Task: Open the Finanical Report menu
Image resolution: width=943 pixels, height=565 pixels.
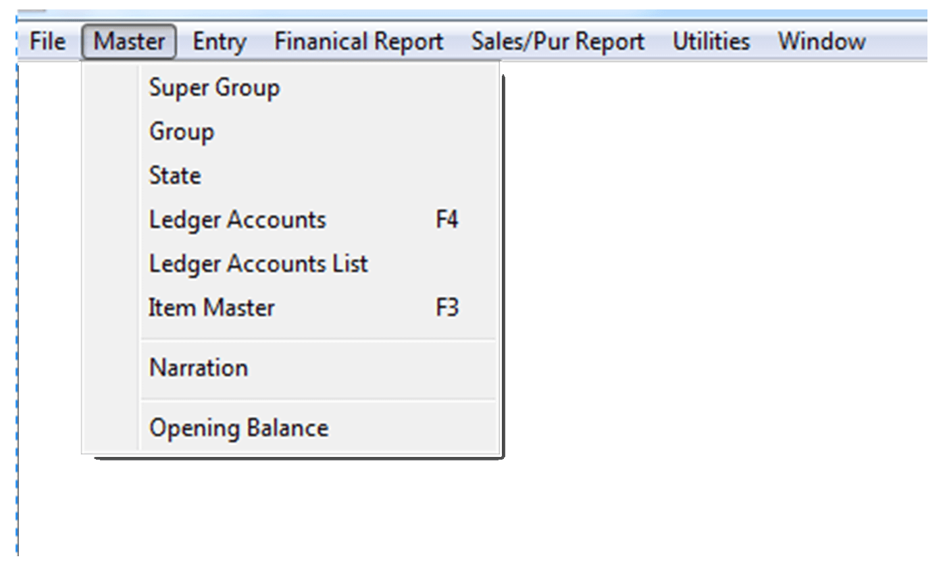Action: [359, 42]
